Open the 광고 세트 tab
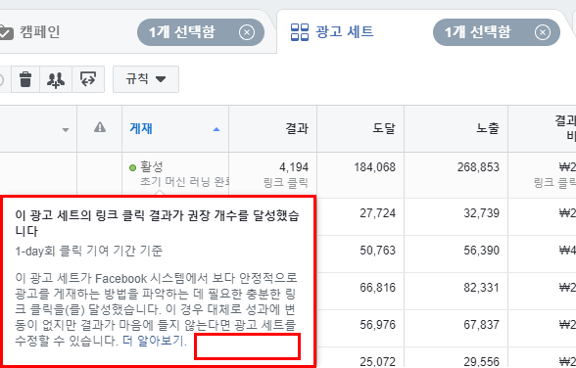The width and height of the screenshot is (576, 368). pos(344,32)
